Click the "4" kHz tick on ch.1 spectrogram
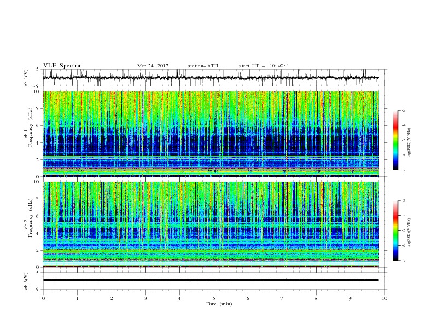 [x=38, y=143]
